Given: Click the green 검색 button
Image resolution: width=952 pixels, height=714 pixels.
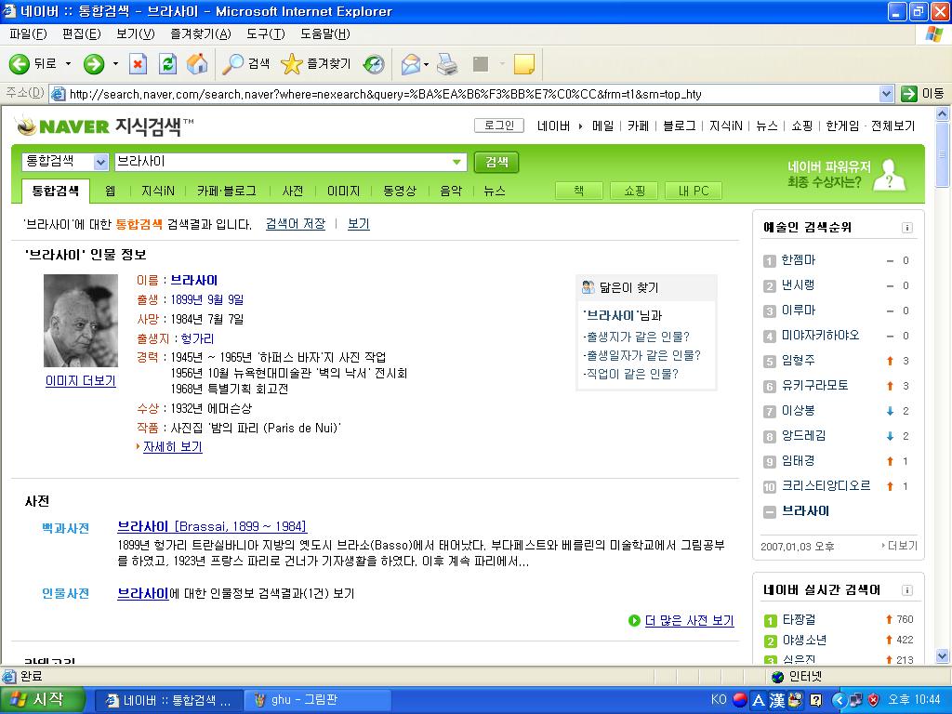Looking at the screenshot, I should coord(496,162).
